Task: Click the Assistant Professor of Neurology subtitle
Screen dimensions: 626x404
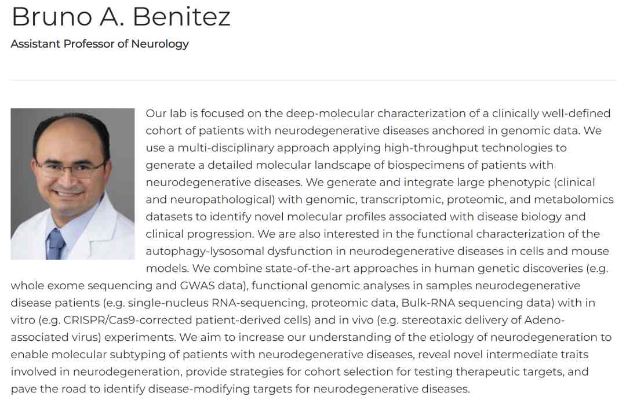Action: [x=100, y=44]
